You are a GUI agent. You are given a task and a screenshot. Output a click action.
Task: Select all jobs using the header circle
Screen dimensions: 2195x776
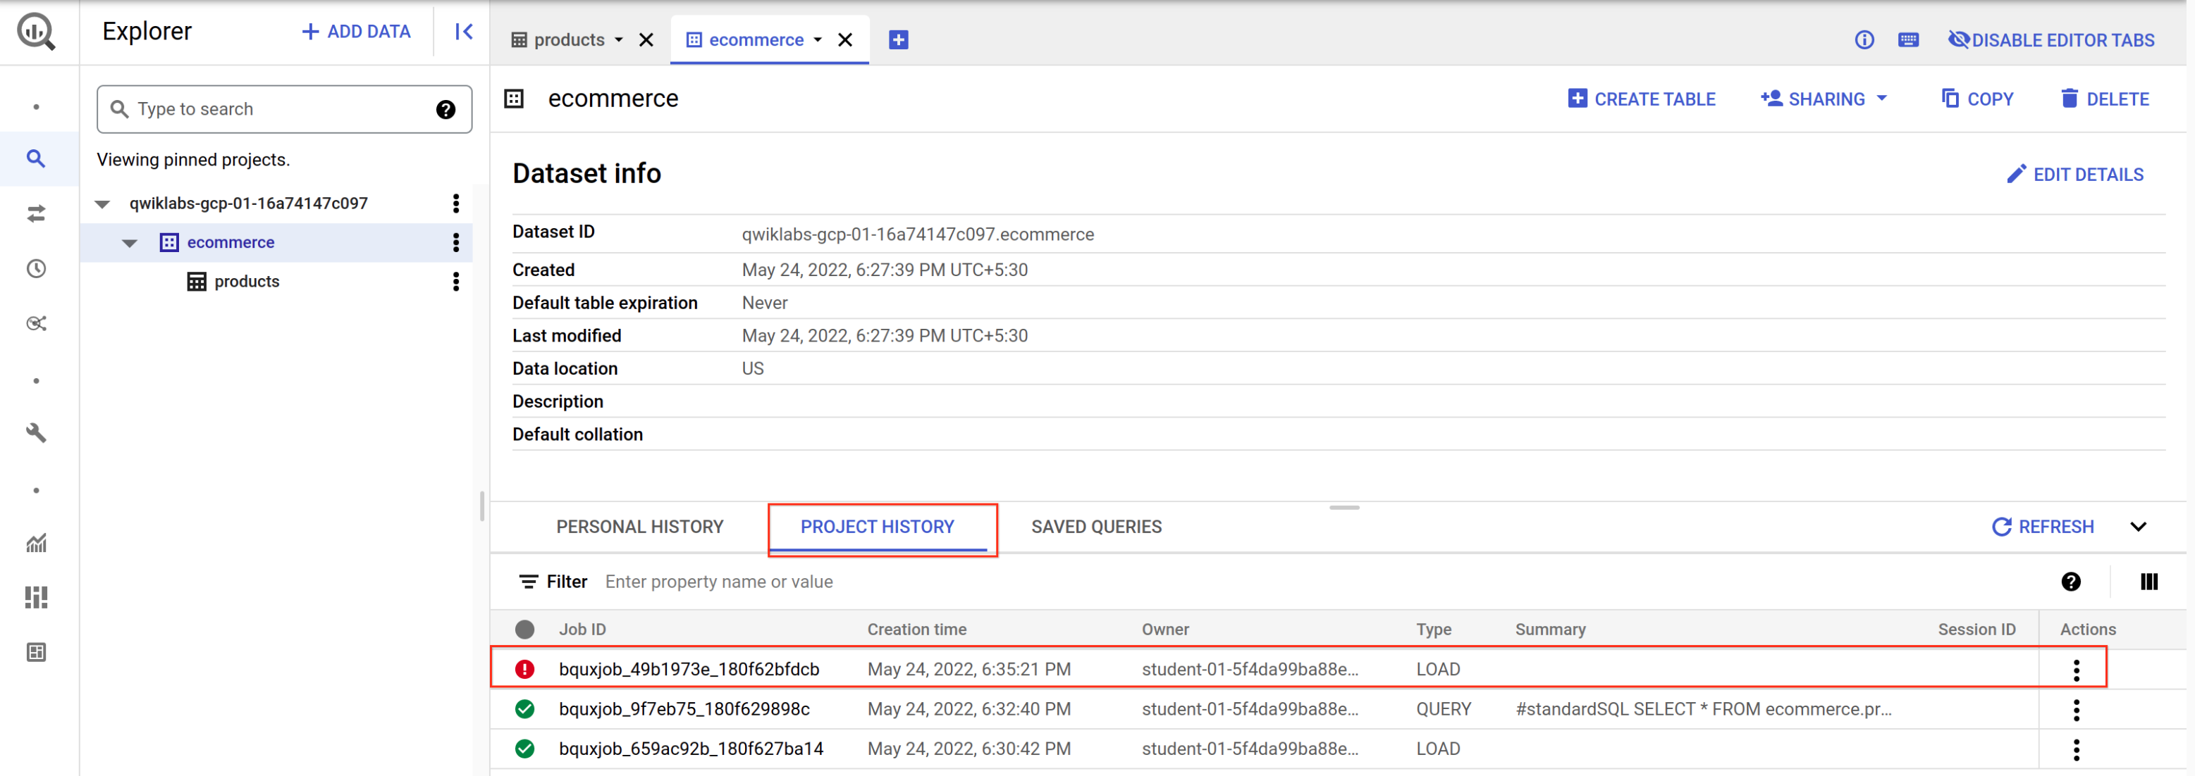coord(525,629)
